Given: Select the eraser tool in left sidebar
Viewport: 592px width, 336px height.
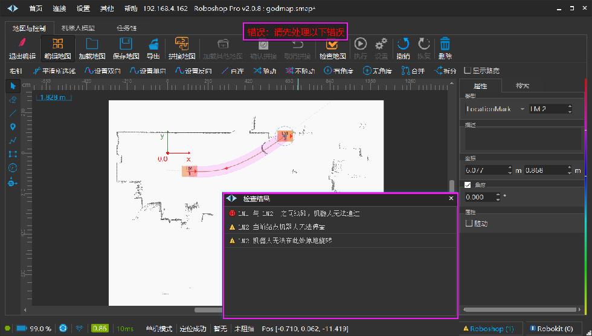Looking at the screenshot, I should click(13, 100).
